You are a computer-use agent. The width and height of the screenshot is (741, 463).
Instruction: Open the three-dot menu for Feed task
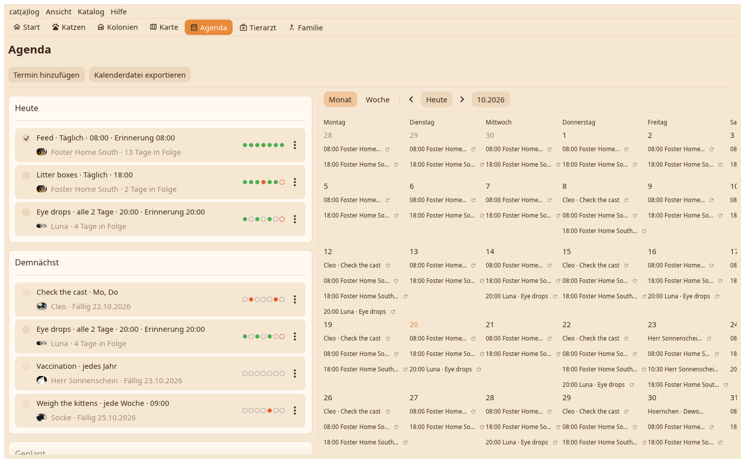coord(295,145)
